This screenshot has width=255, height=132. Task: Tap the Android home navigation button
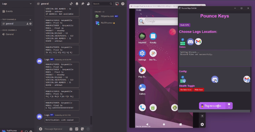[164, 124]
